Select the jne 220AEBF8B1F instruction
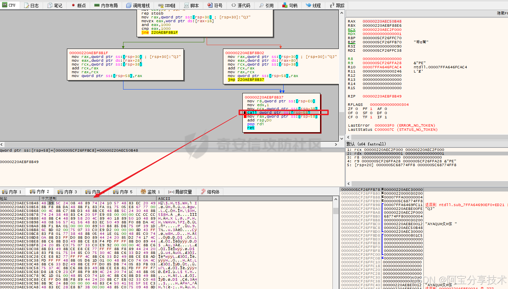 [160, 32]
